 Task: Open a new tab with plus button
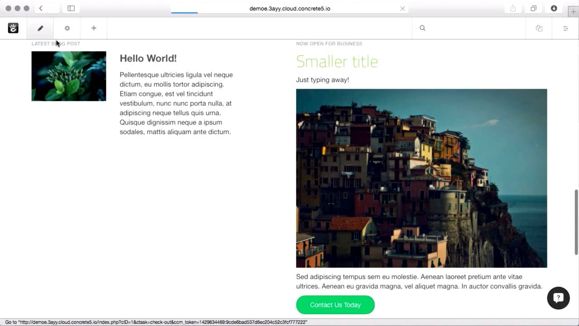[574, 12]
